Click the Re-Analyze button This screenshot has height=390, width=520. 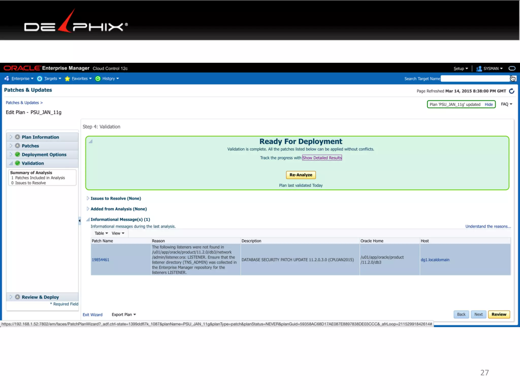pos(301,175)
